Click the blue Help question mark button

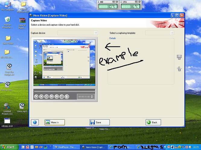pos(35,122)
